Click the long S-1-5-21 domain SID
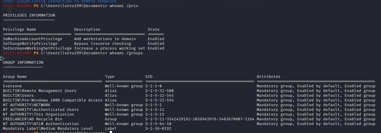Screen dimensions: 381x133 tap(200, 119)
